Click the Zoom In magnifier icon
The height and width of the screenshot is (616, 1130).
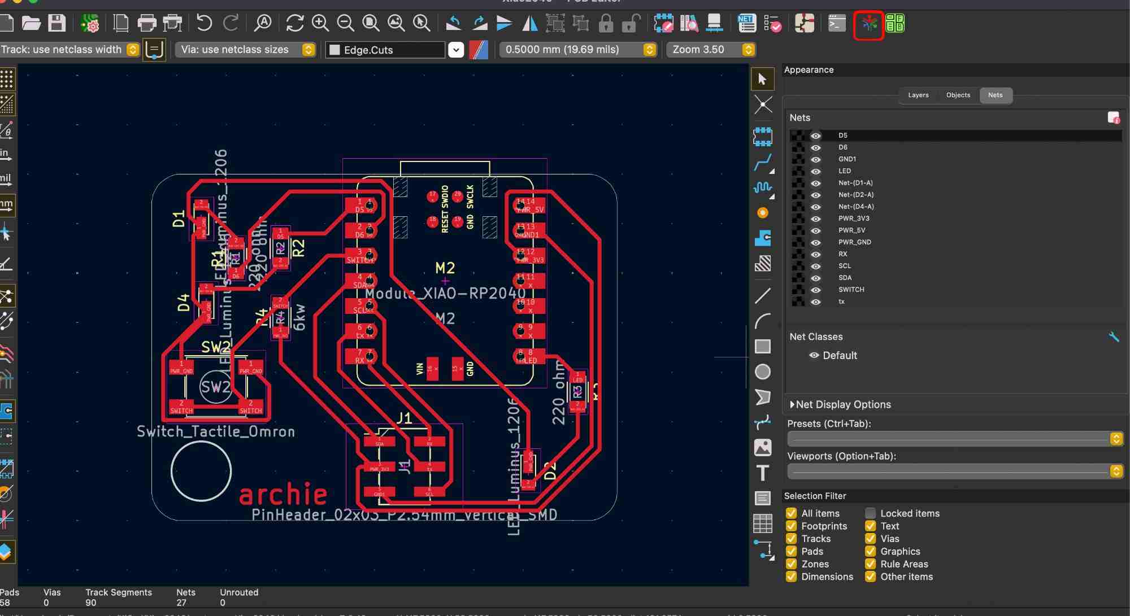coord(320,23)
